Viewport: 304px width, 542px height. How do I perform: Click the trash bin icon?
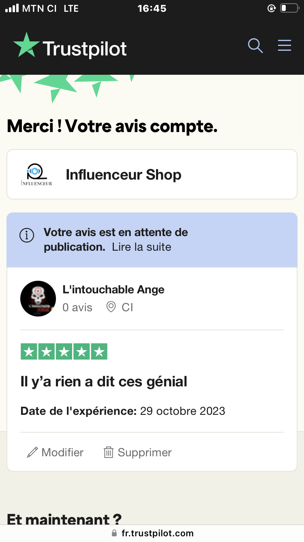[108, 452]
